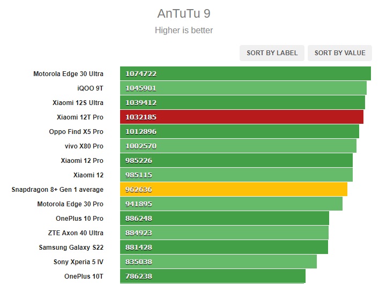The width and height of the screenshot is (379, 284).
Task: Click the 'Xiaomi 12 Pro' label
Action: (x=82, y=161)
